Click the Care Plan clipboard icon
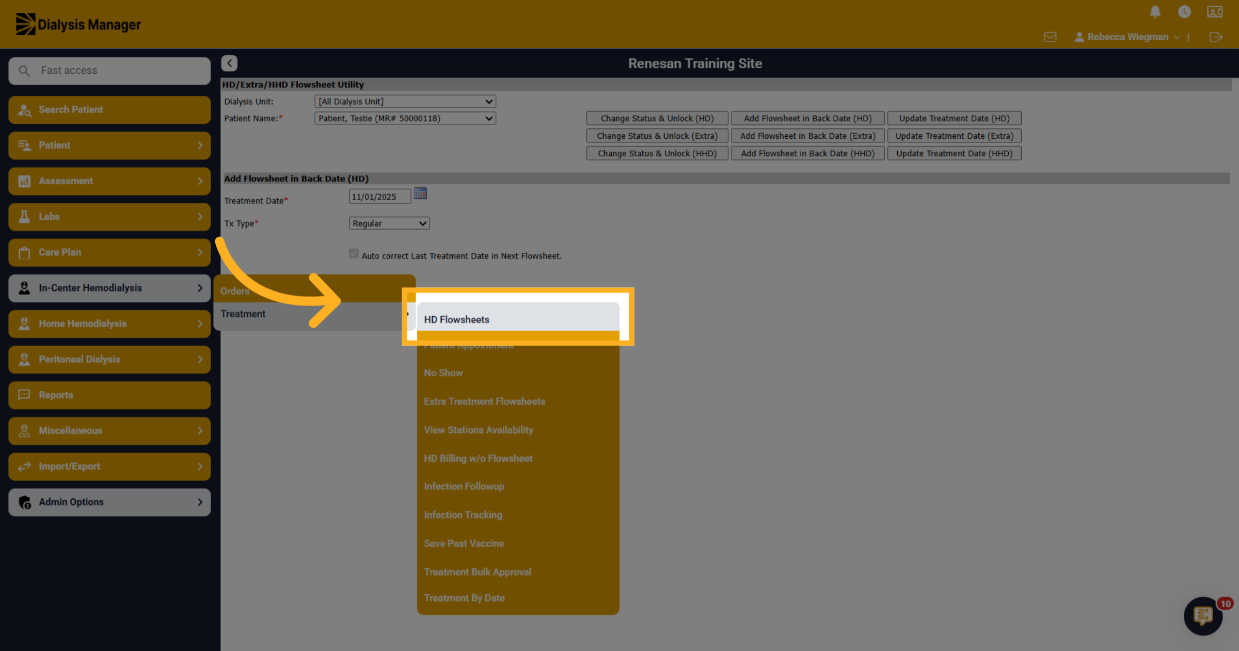This screenshot has height=651, width=1239. coord(24,252)
